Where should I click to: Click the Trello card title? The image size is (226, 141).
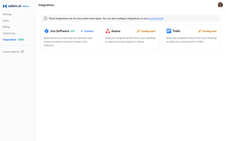[176, 31]
